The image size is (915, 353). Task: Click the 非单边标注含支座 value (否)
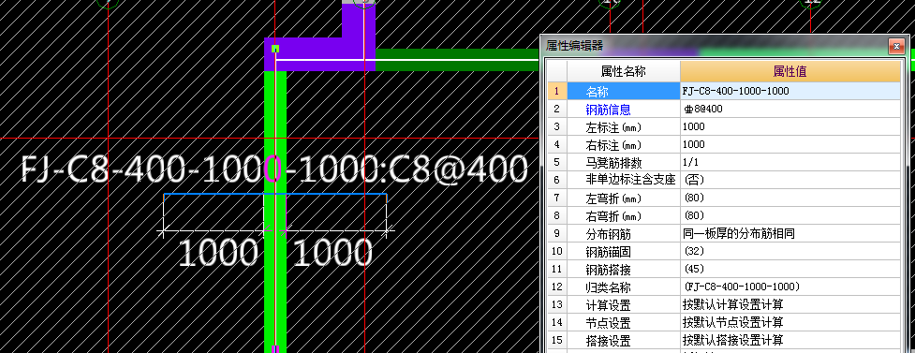(790, 181)
